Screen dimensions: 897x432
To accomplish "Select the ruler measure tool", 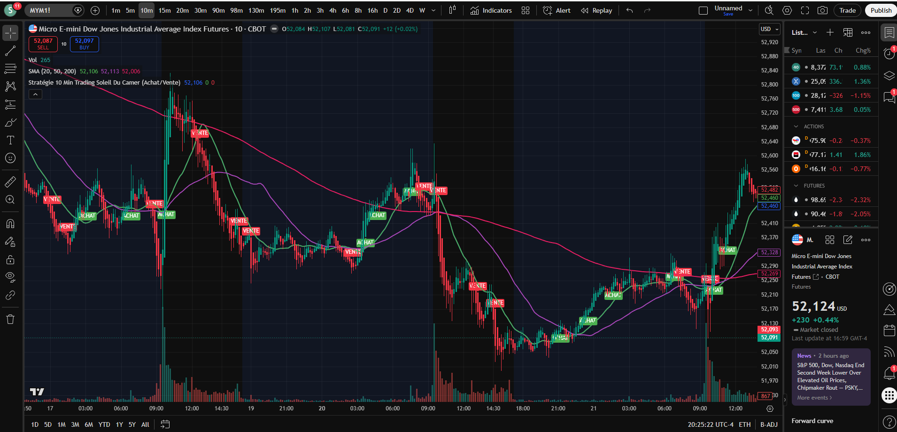I will (10, 181).
